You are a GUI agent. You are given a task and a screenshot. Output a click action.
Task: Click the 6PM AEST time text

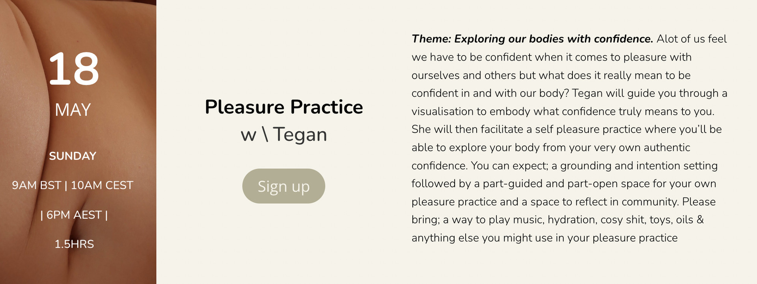tap(74, 215)
